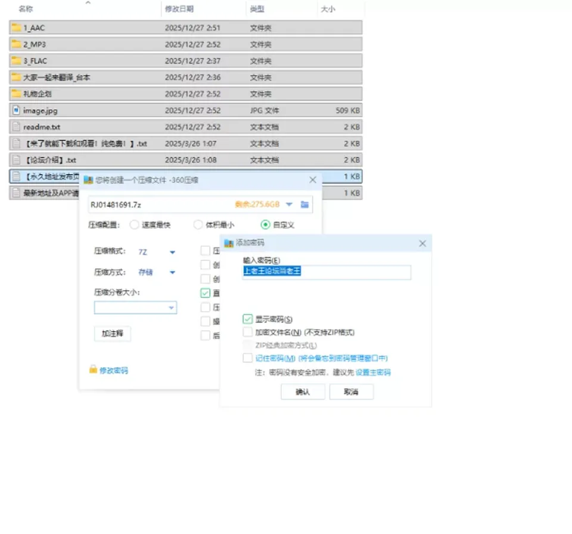Choose the 速度最快 compression preset
Image resolution: width=572 pixels, height=534 pixels.
coord(134,225)
